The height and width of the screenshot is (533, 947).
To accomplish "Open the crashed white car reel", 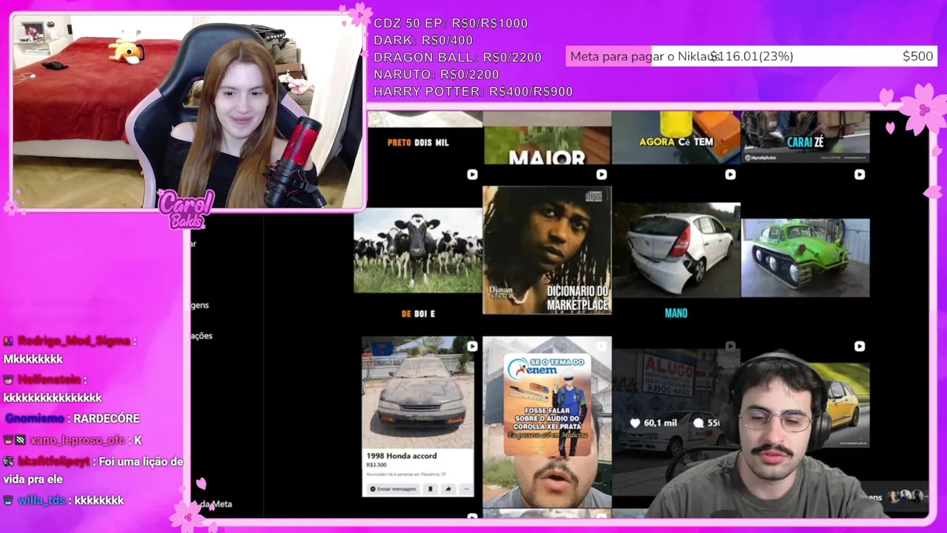I will click(676, 250).
